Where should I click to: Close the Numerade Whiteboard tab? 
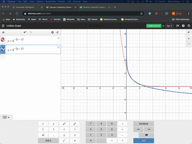42,7
